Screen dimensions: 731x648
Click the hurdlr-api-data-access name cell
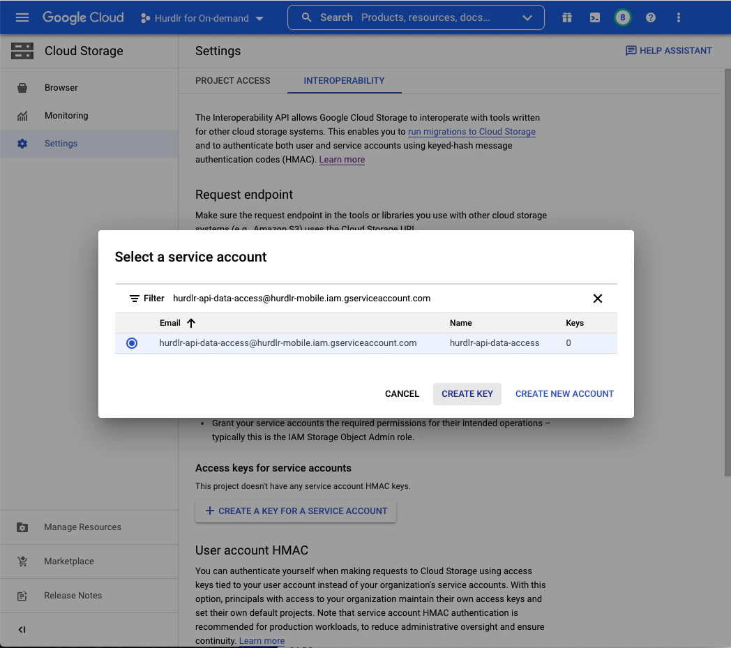494,343
